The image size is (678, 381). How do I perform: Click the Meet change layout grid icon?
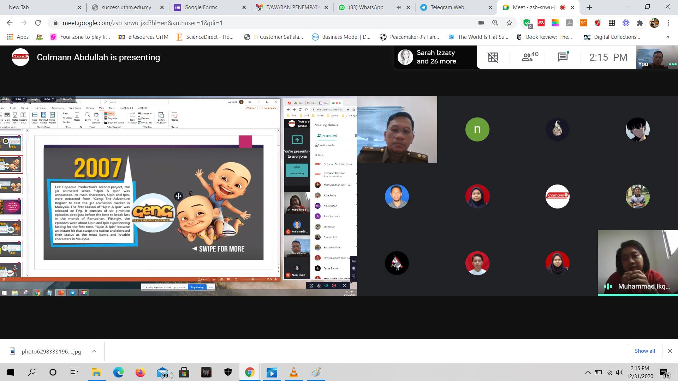493,57
